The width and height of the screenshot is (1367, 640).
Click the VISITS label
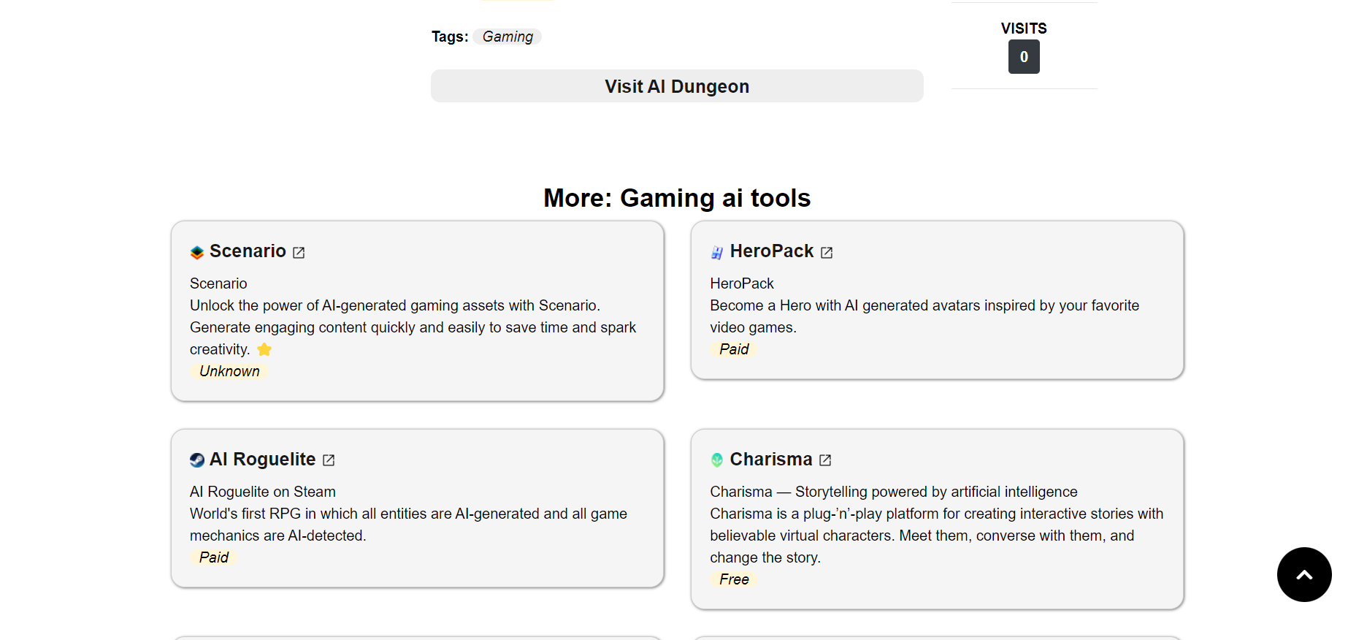pyautogui.click(x=1024, y=28)
